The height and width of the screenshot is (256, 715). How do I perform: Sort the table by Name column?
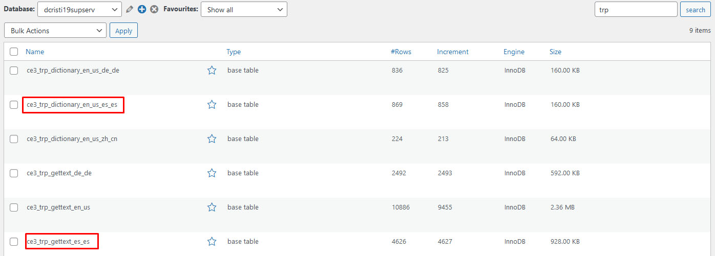point(35,52)
